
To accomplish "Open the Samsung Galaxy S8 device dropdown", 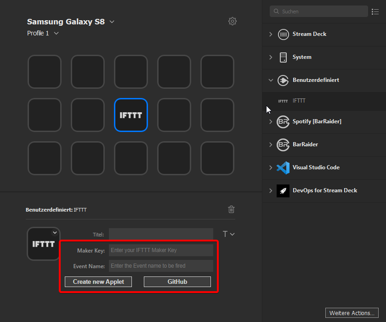I will [x=112, y=22].
